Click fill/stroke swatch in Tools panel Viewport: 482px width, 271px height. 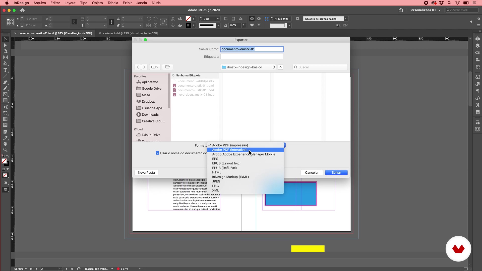coord(5,162)
